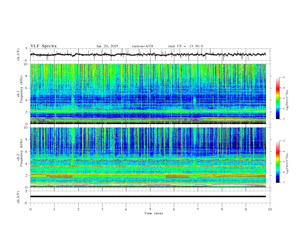Click the "station=ATH" header label
Image resolution: width=304 pixels, height=235 pixels.
coord(142,46)
